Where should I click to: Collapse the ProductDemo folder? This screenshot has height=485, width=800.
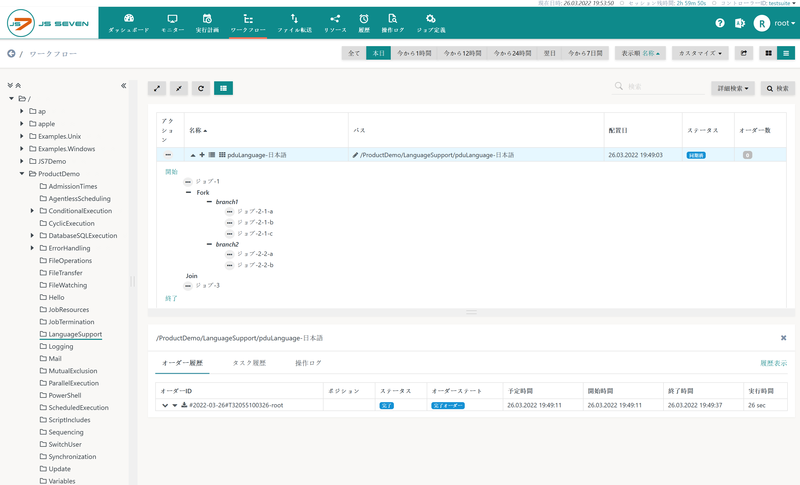[x=22, y=174]
